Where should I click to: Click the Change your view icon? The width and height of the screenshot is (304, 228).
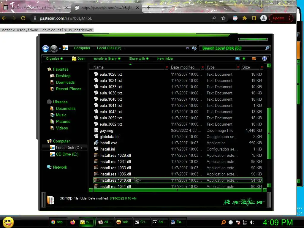pyautogui.click(x=237, y=58)
